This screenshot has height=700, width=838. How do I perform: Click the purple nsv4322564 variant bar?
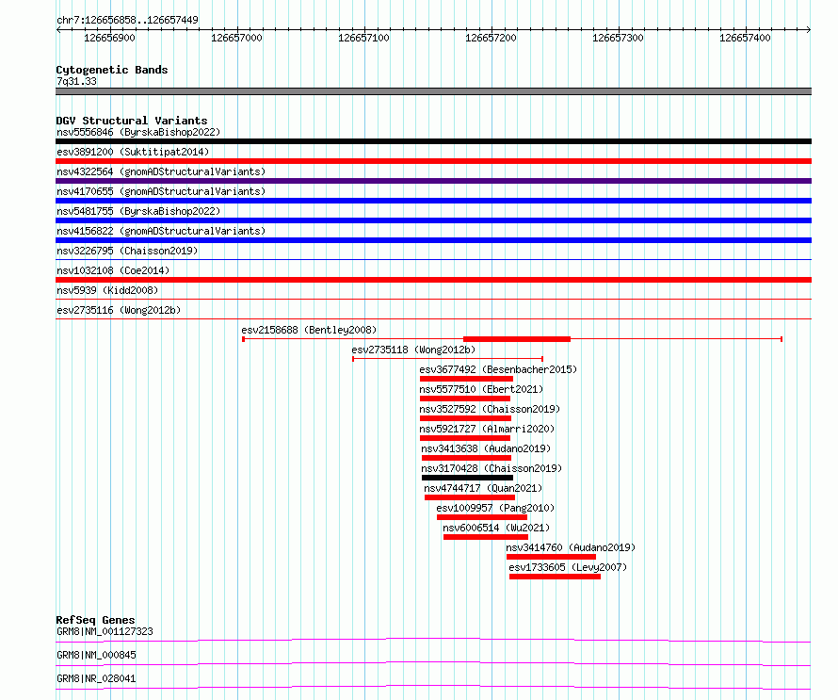pos(433,181)
